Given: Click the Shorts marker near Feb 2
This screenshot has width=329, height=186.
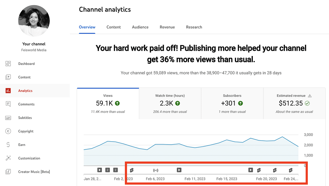Looking at the screenshot, I should (x=131, y=170).
